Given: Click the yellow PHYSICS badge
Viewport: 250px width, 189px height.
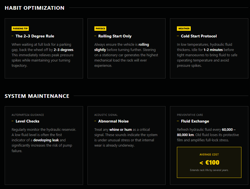Looking at the screenshot, I should click(x=100, y=29).
